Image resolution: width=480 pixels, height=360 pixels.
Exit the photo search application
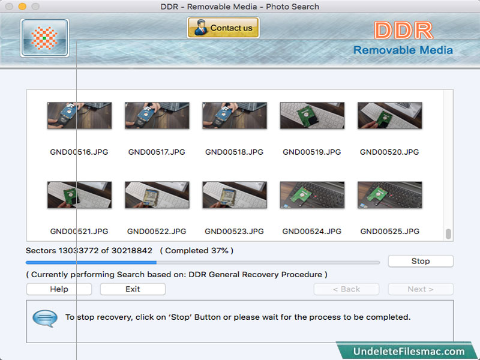tap(132, 289)
